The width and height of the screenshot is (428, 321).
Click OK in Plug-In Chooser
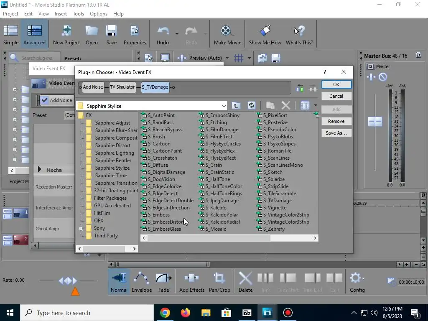point(336,84)
